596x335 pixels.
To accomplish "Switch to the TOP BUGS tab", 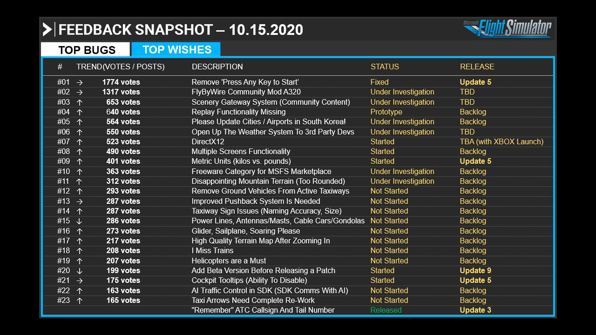I will click(x=85, y=50).
